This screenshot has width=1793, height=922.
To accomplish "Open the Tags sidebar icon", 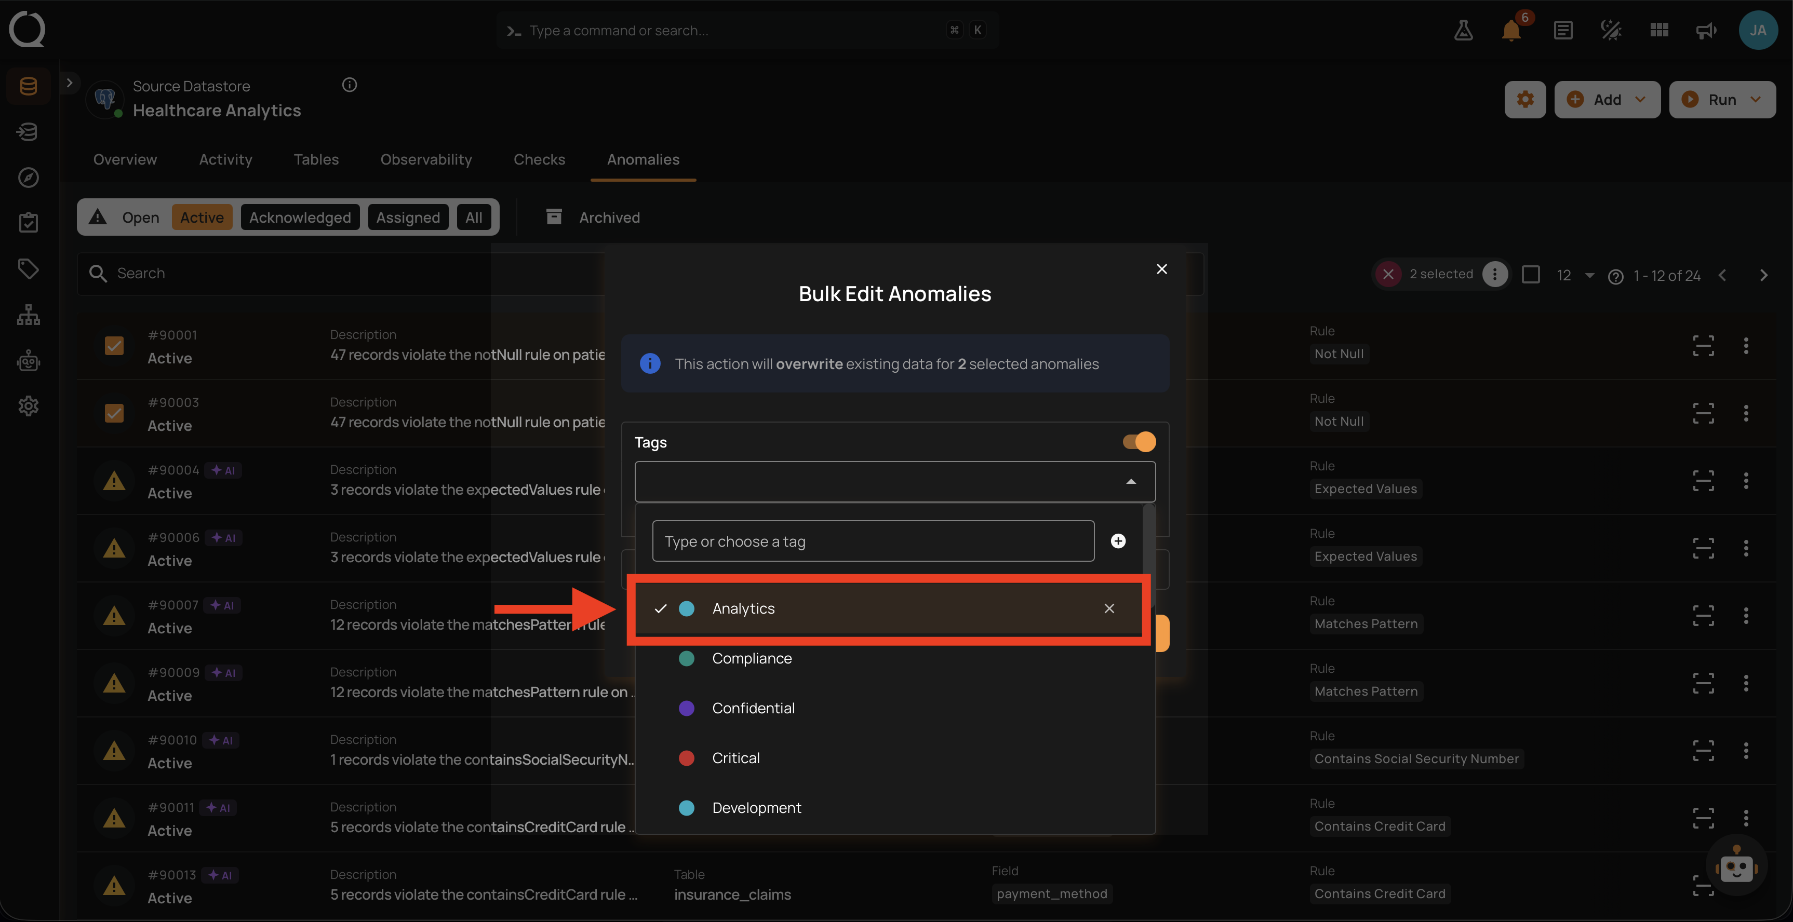I will (28, 268).
